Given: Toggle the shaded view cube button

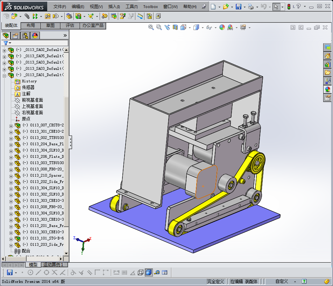Looking at the screenshot, I should 149,272.
